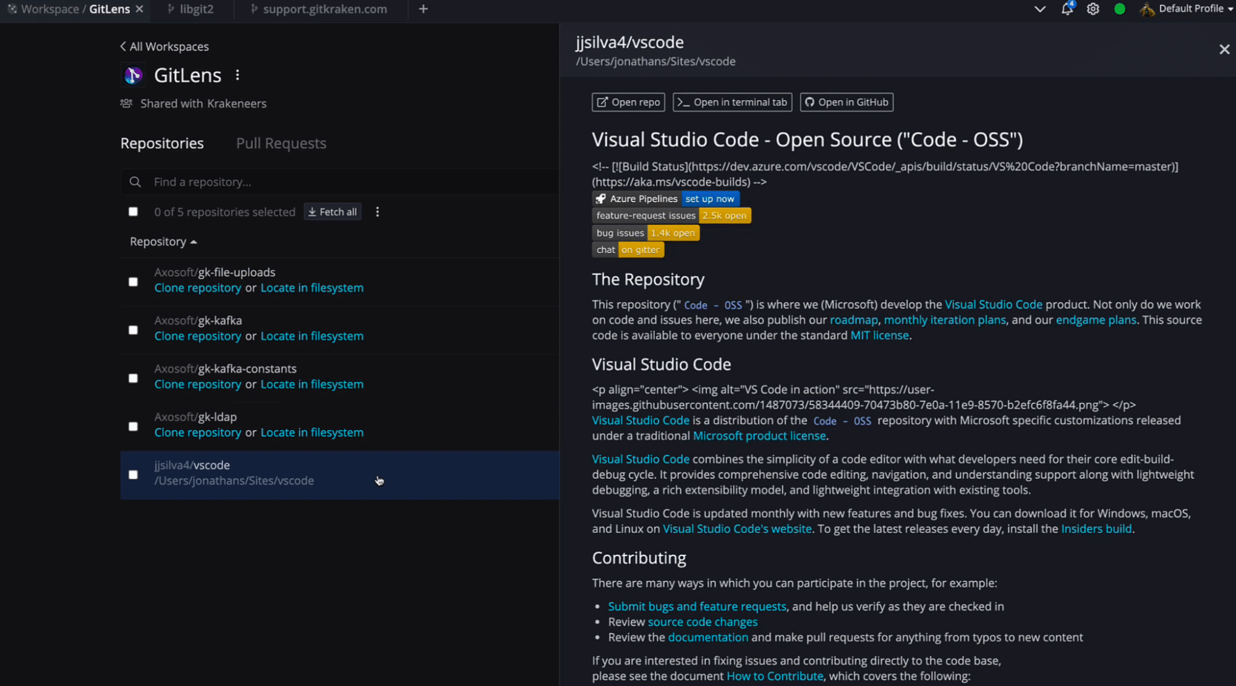Focus the Find a repository search field
Viewport: 1236px width, 686px height.
[339, 182]
